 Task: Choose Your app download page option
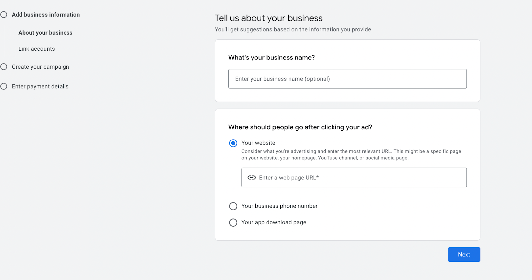(233, 222)
